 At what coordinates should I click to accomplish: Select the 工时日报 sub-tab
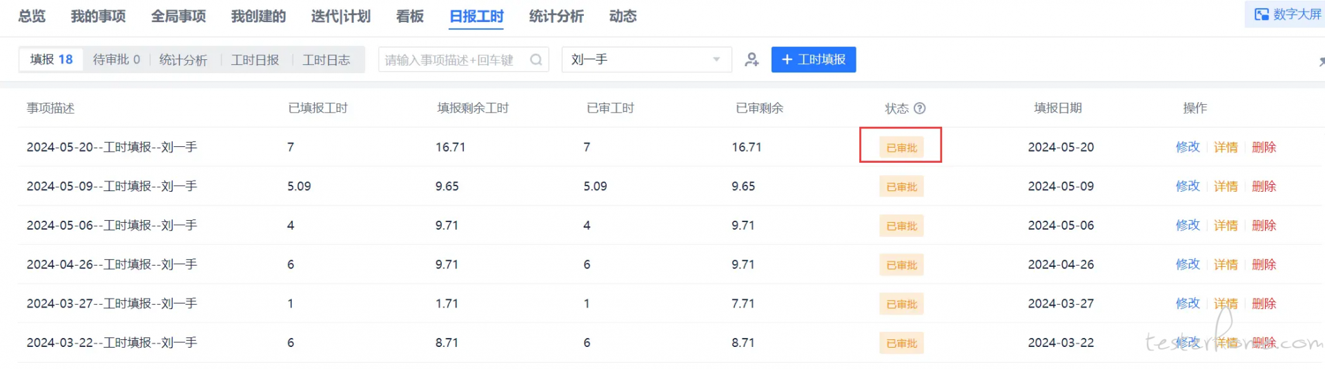[x=255, y=60]
